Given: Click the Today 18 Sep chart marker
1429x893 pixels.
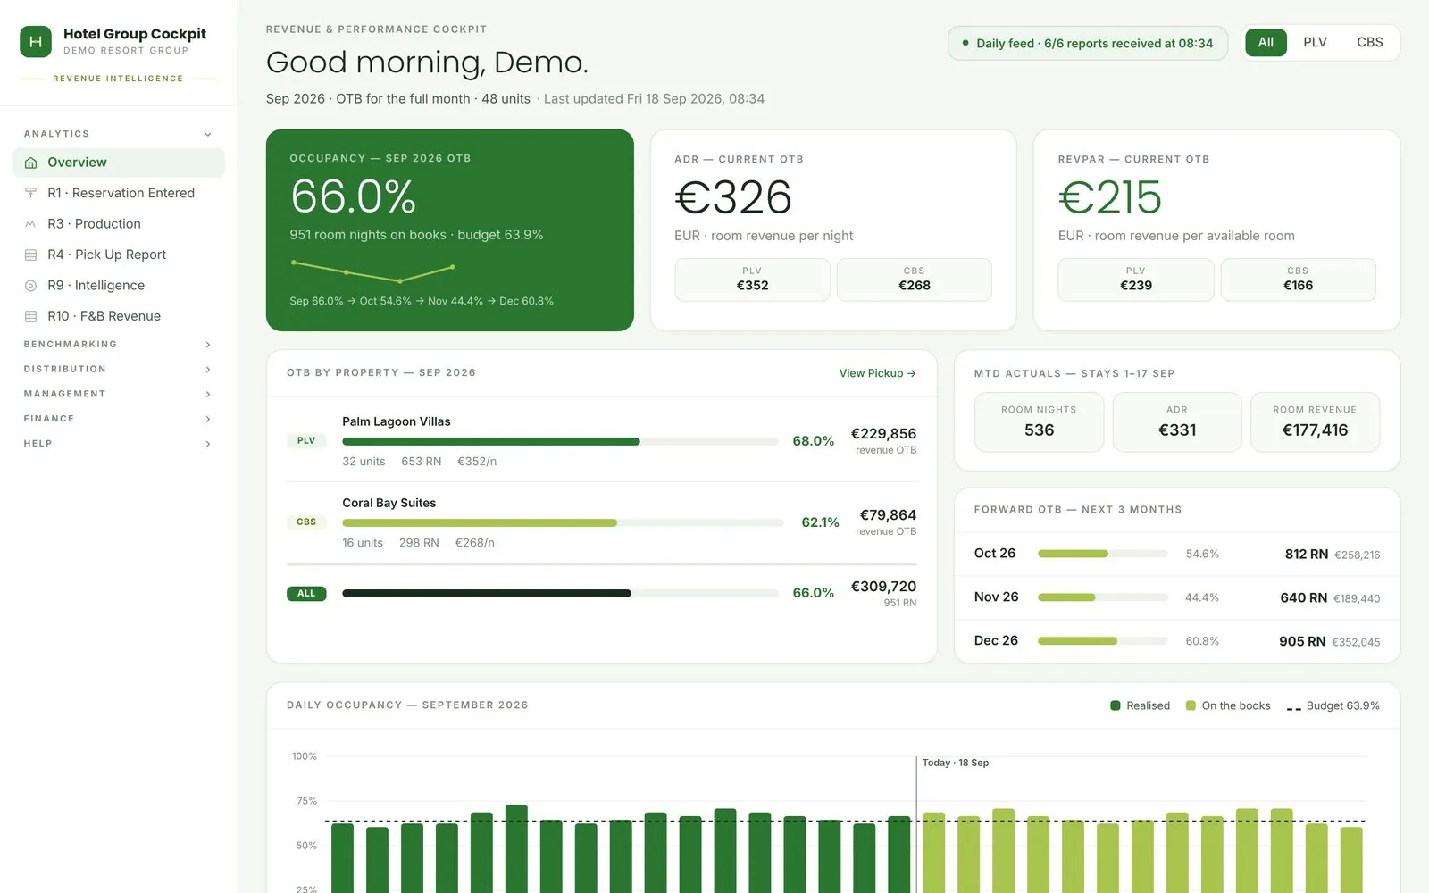Looking at the screenshot, I should (x=955, y=763).
